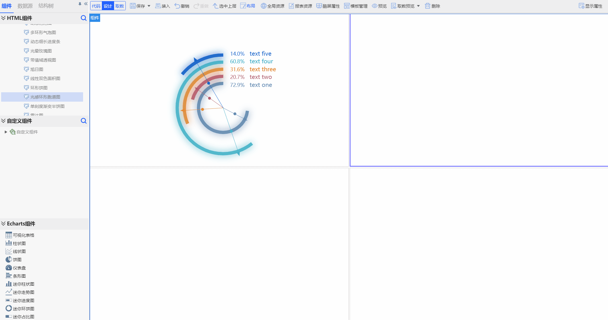
Task: Select the 环形饼图 component
Action: pos(39,88)
